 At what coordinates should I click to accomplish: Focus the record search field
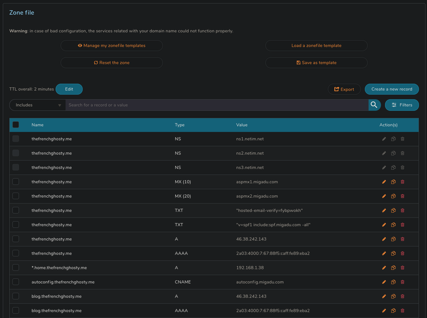click(x=217, y=105)
